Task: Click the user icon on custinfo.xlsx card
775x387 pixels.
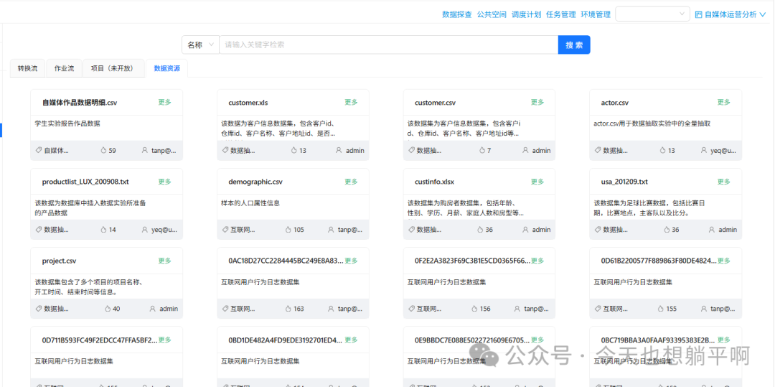Action: [525, 229]
